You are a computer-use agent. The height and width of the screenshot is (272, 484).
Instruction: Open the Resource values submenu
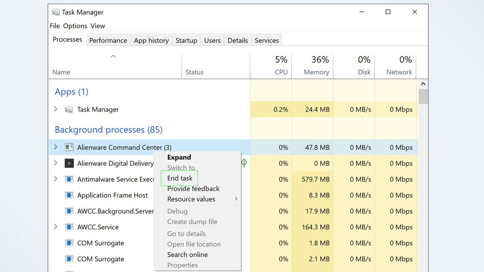191,199
